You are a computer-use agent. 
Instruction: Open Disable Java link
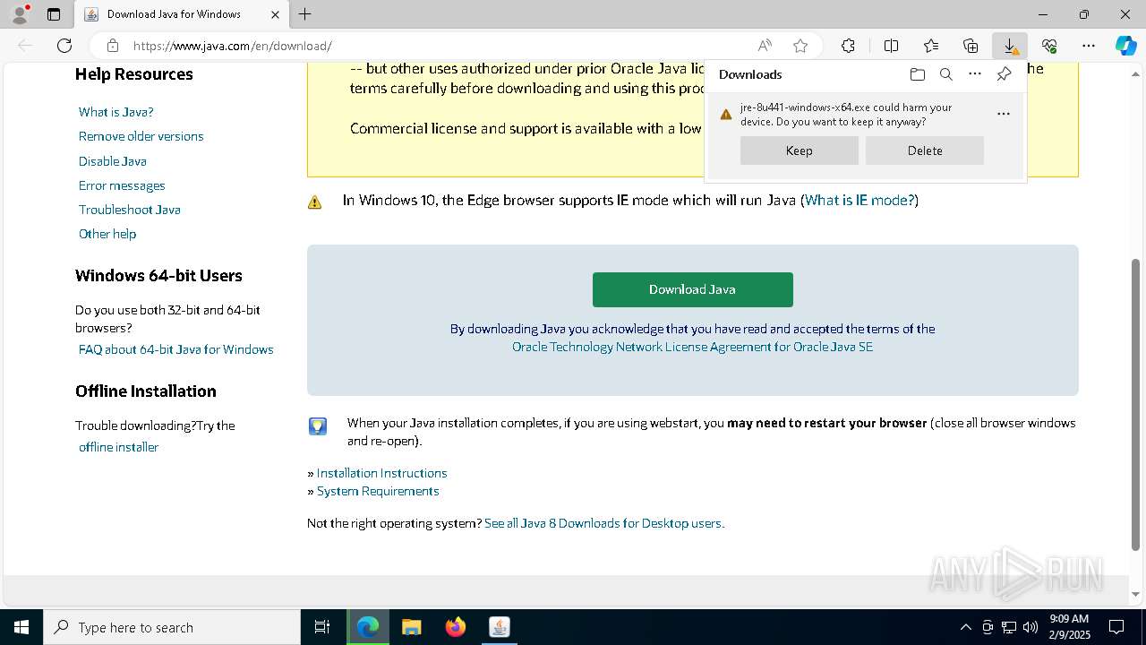point(113,161)
